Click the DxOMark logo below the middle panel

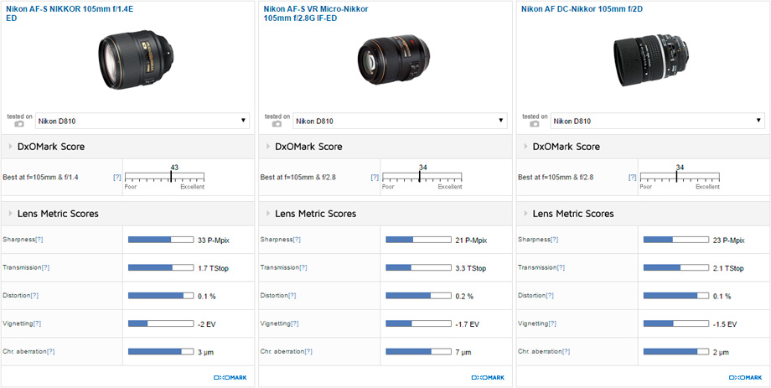(487, 378)
